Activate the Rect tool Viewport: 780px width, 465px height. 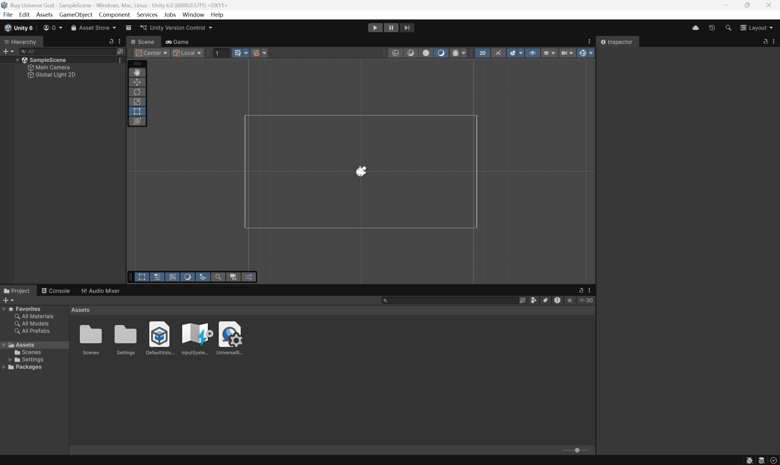(x=137, y=111)
